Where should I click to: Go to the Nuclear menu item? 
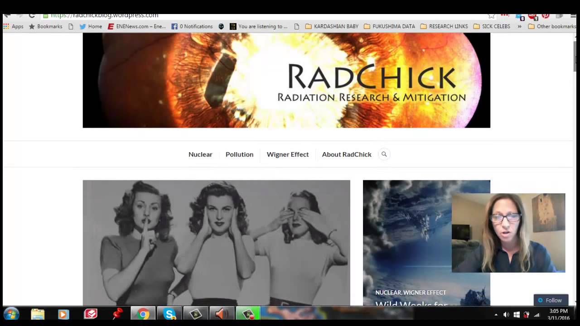click(200, 154)
